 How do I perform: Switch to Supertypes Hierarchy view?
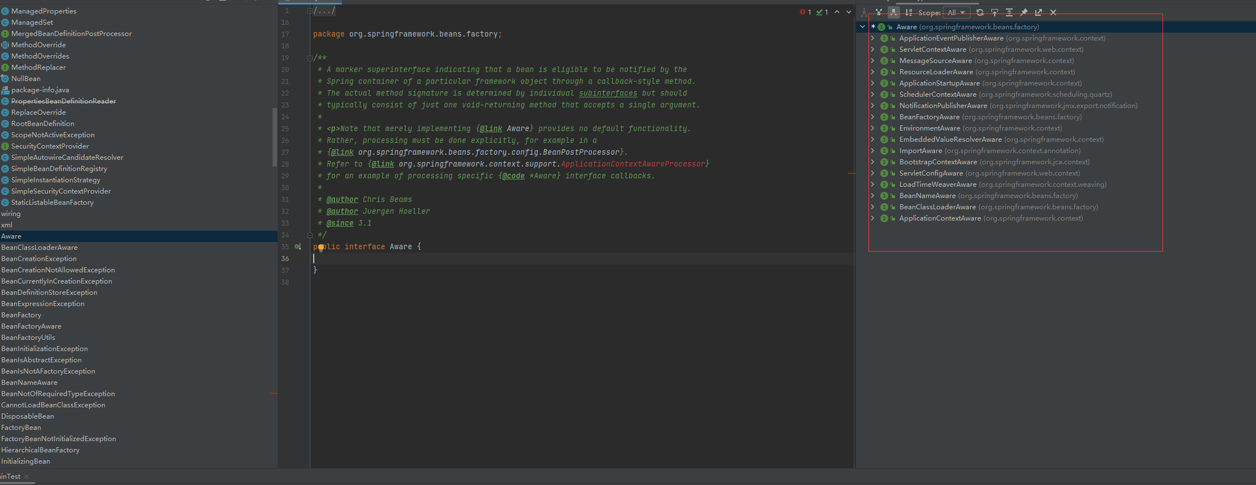tap(879, 12)
